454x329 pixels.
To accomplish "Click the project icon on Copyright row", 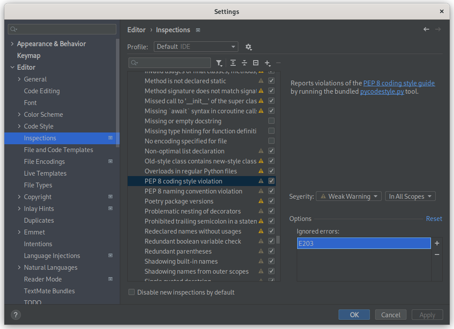I will point(110,197).
